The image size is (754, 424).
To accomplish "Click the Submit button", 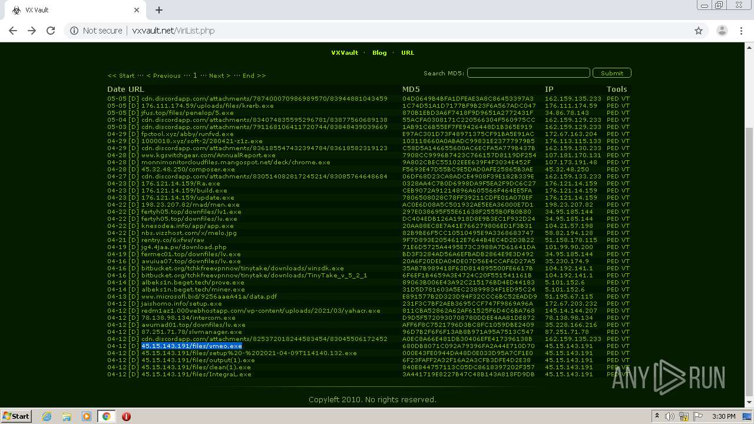I will point(612,73).
